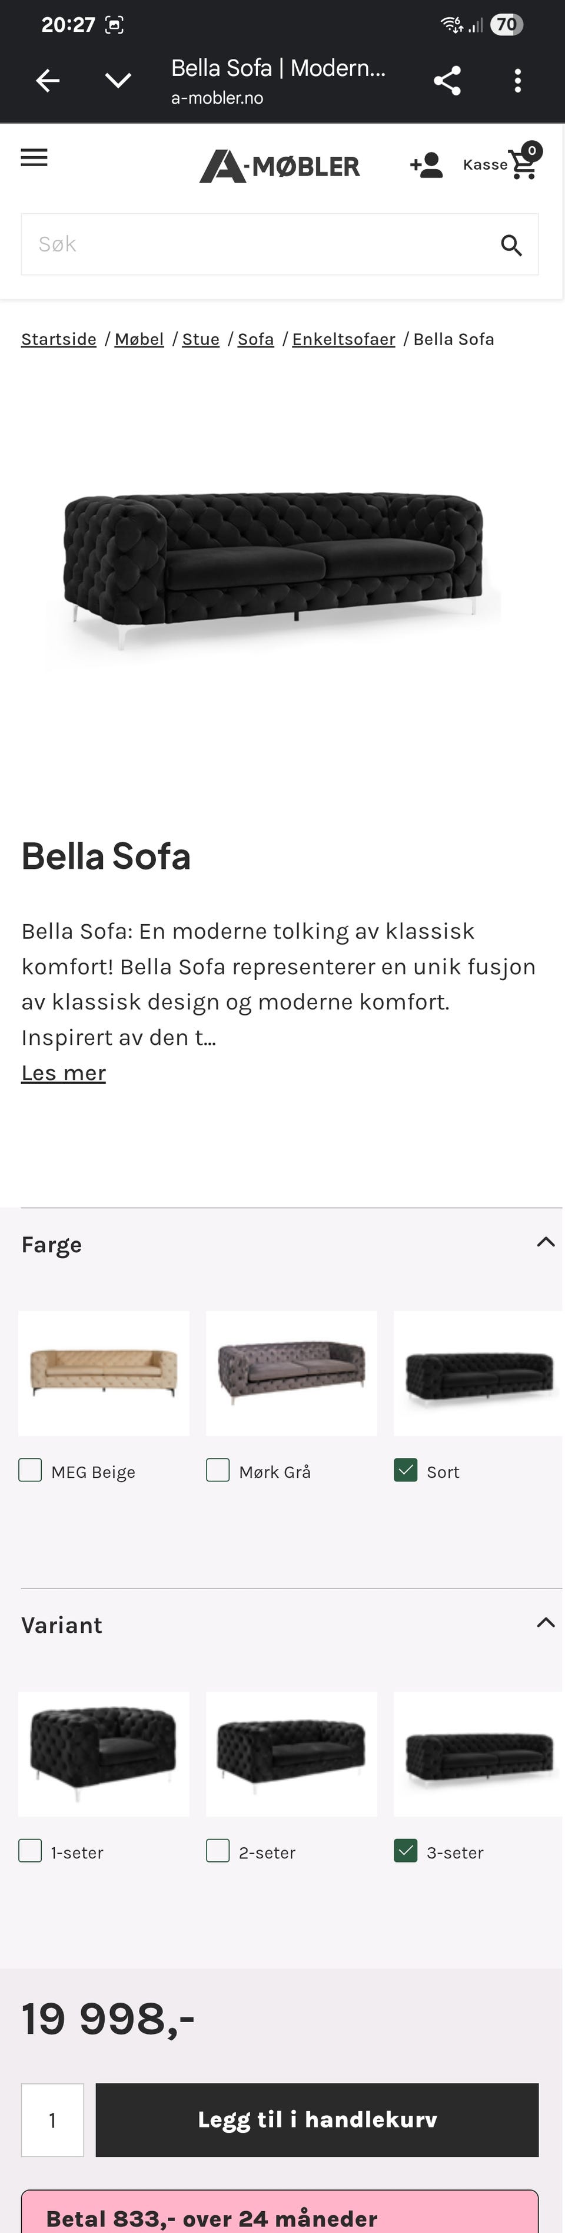The height and width of the screenshot is (2233, 565).
Task: Choose the beige sofa color thumbnail
Action: point(104,1373)
